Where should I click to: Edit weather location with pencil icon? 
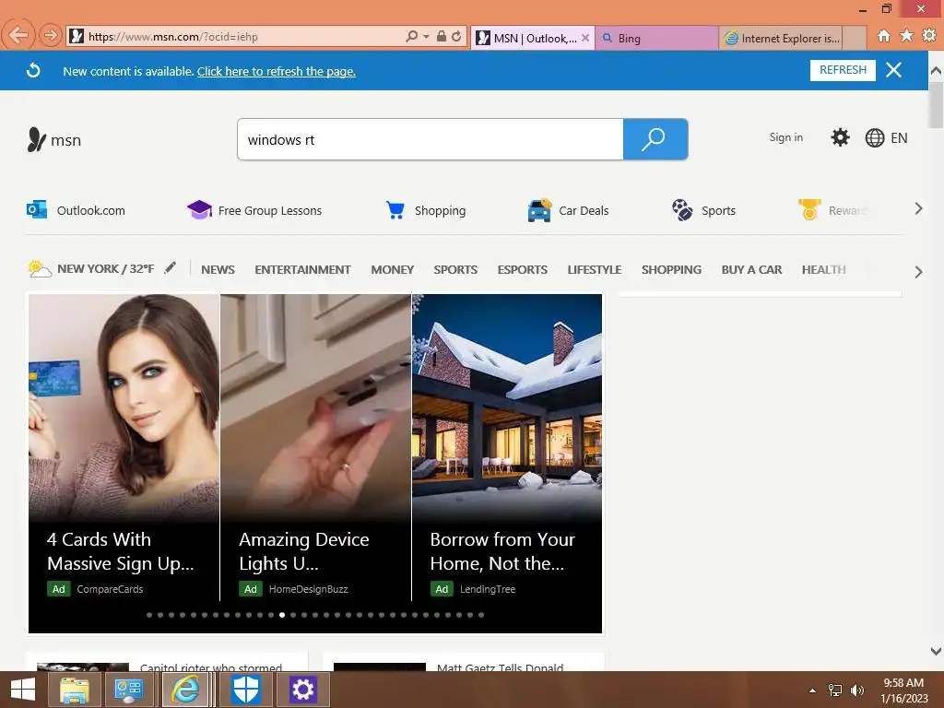pos(171,267)
